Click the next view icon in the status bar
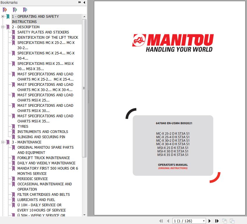This screenshot has width=247, height=224. (232, 221)
